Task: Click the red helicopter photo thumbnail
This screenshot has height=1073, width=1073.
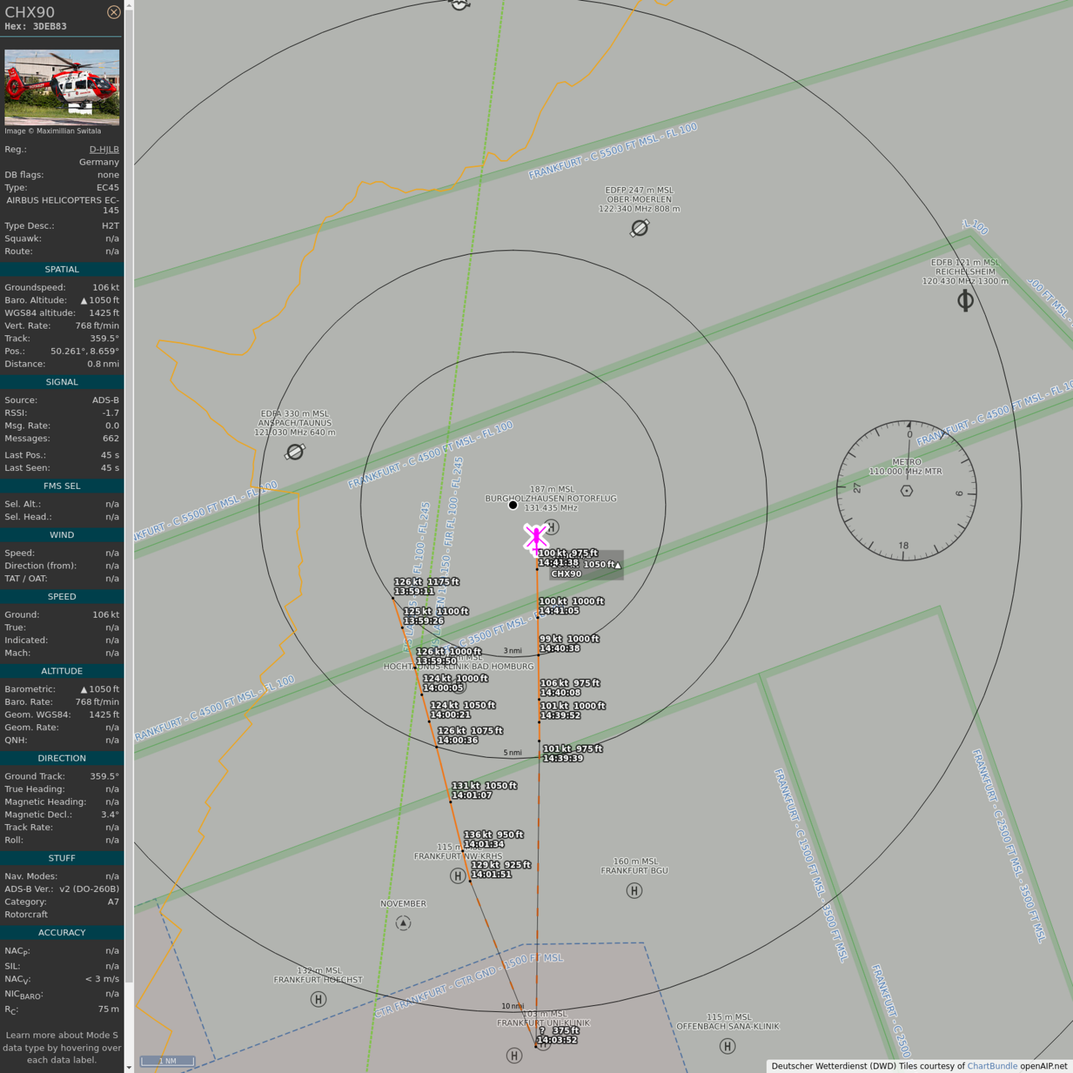Action: pos(62,87)
